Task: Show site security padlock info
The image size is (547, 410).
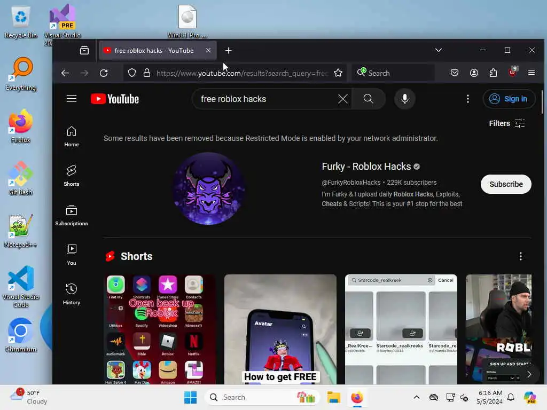Action: pyautogui.click(x=147, y=73)
